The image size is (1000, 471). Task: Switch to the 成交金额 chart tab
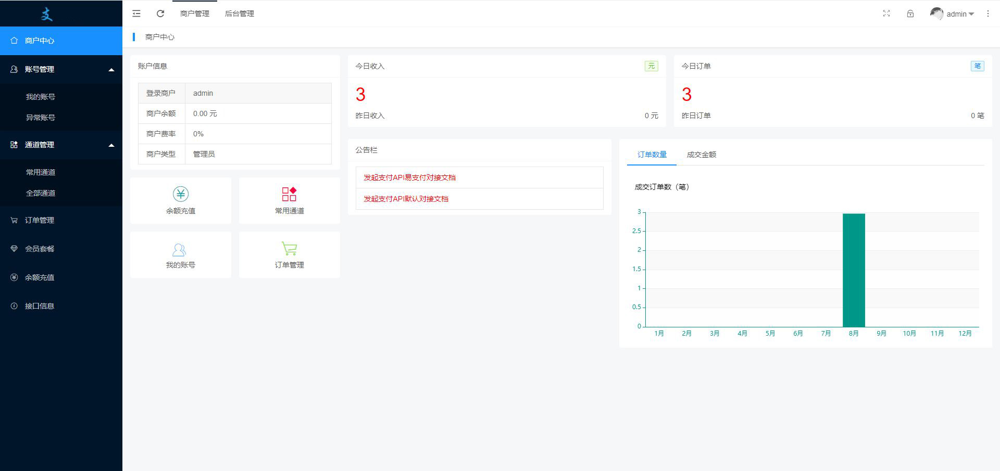[701, 155]
